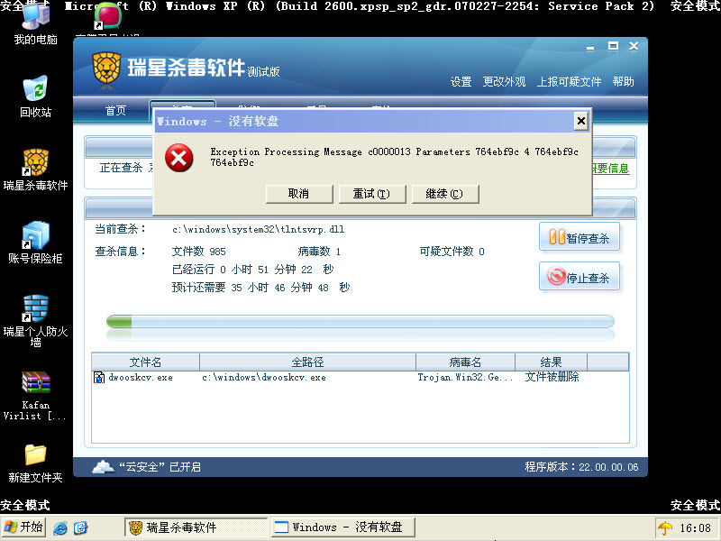Image resolution: width=721 pixels, height=541 pixels.
Task: Minimize the Rising Antivirus window
Action: [590, 47]
